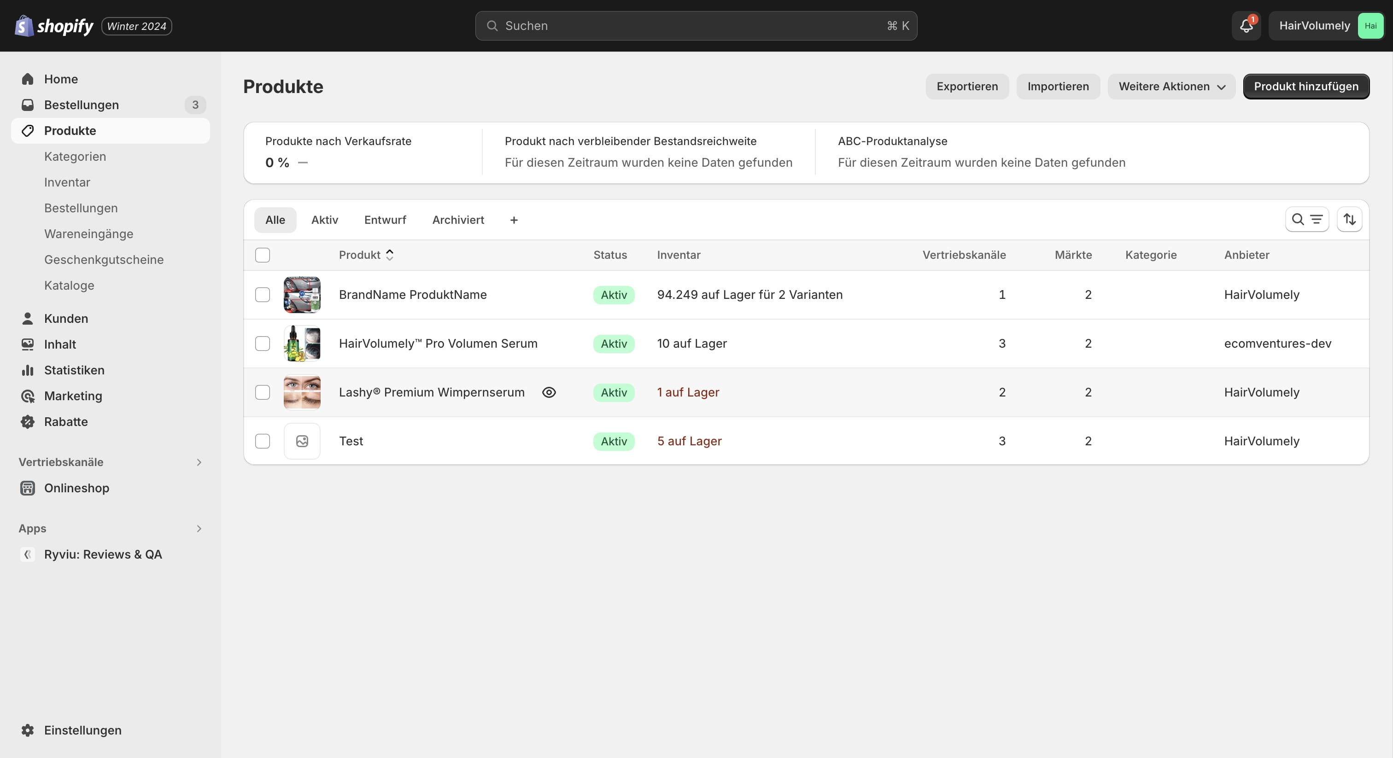Open Onlineshop storefront icon

[x=28, y=488]
